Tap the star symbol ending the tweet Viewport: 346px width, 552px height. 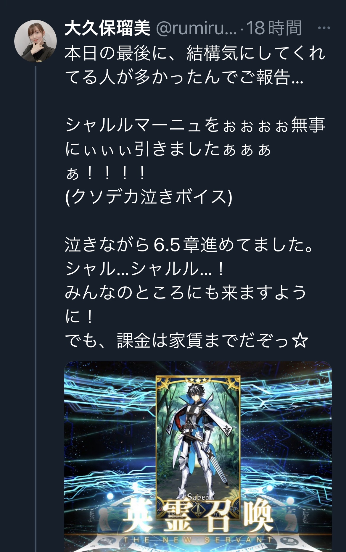point(300,340)
